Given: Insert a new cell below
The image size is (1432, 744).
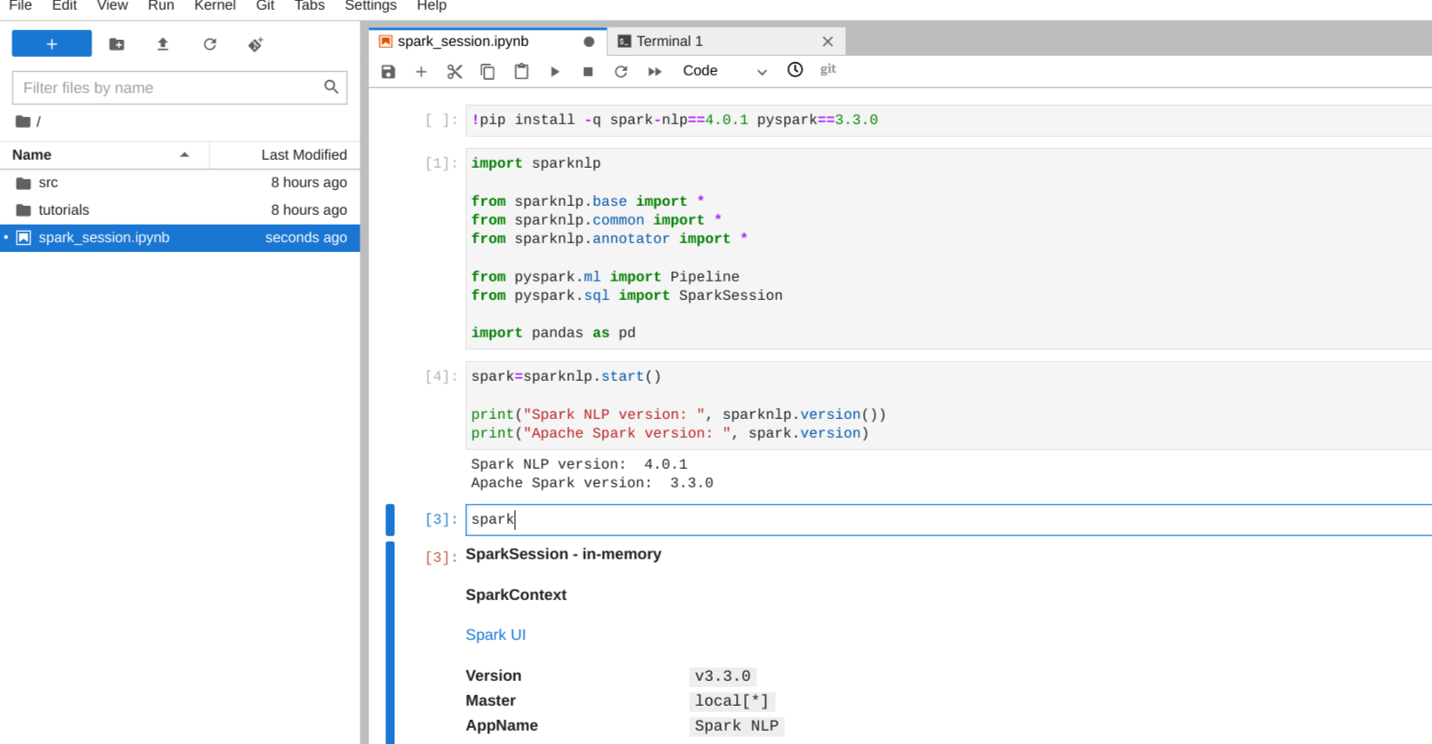Looking at the screenshot, I should coord(421,71).
